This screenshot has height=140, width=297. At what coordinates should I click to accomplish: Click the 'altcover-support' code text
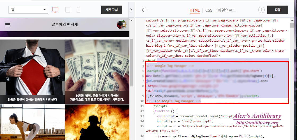click(248, 25)
